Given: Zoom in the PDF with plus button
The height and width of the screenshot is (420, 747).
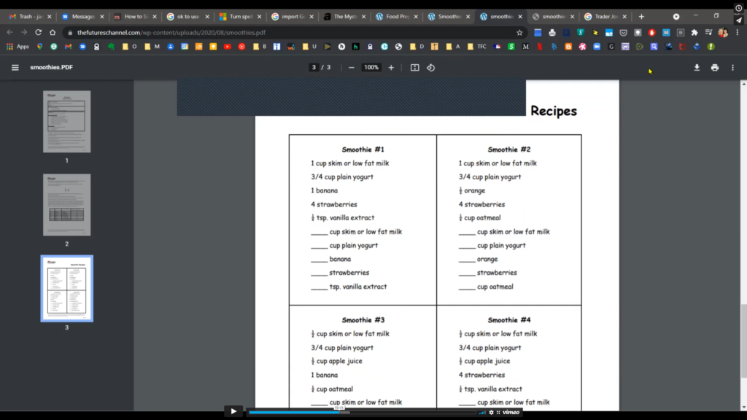Looking at the screenshot, I should pos(391,68).
